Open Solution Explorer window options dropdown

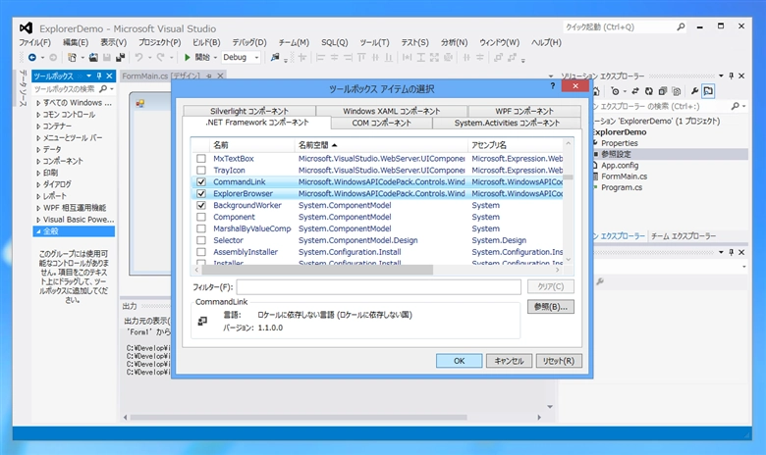pyautogui.click(x=721, y=76)
